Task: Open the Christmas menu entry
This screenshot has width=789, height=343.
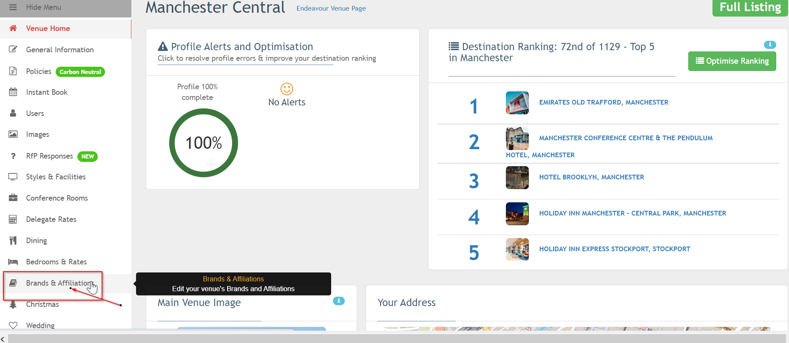Action: coord(43,304)
